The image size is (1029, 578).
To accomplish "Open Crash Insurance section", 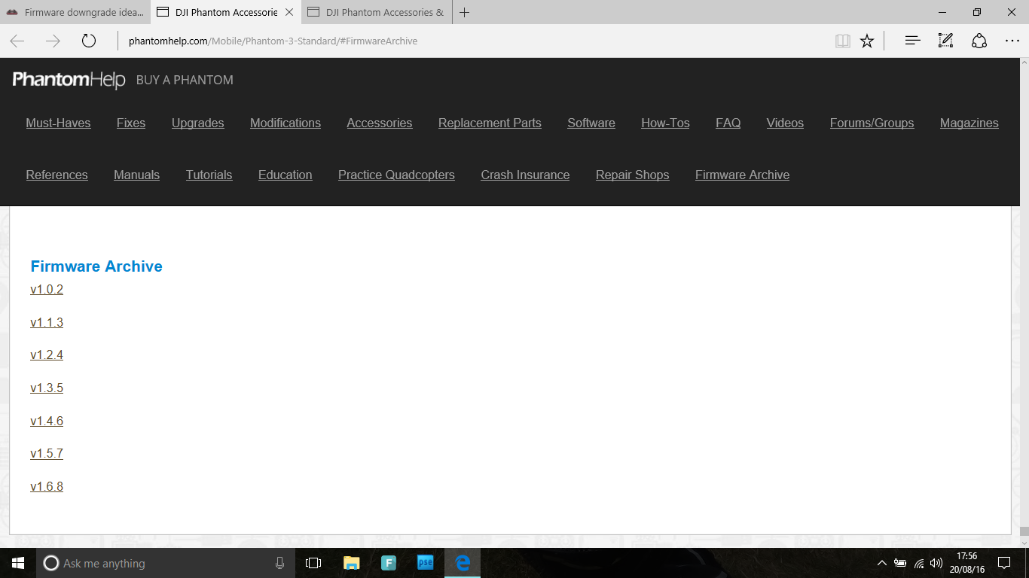I will pyautogui.click(x=525, y=175).
